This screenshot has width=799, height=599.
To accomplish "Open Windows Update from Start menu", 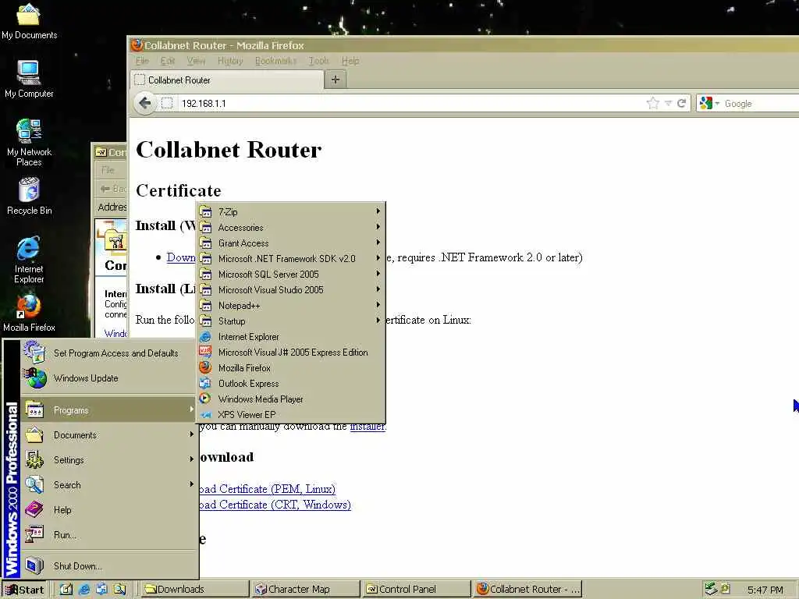I will [109, 378].
